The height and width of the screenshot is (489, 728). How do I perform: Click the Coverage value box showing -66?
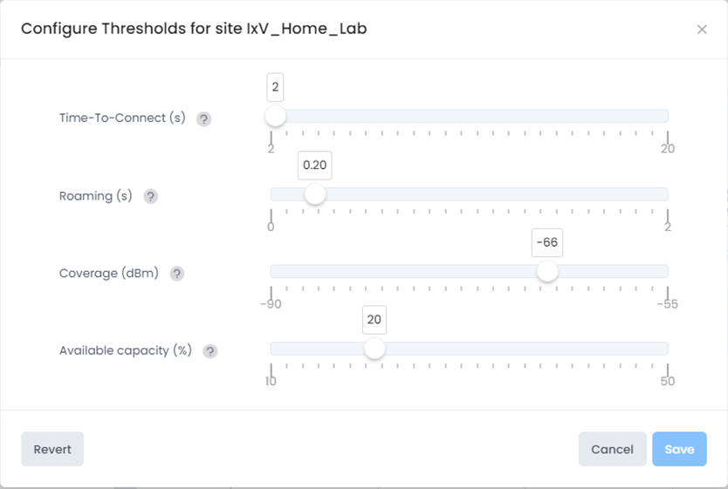[x=547, y=242]
